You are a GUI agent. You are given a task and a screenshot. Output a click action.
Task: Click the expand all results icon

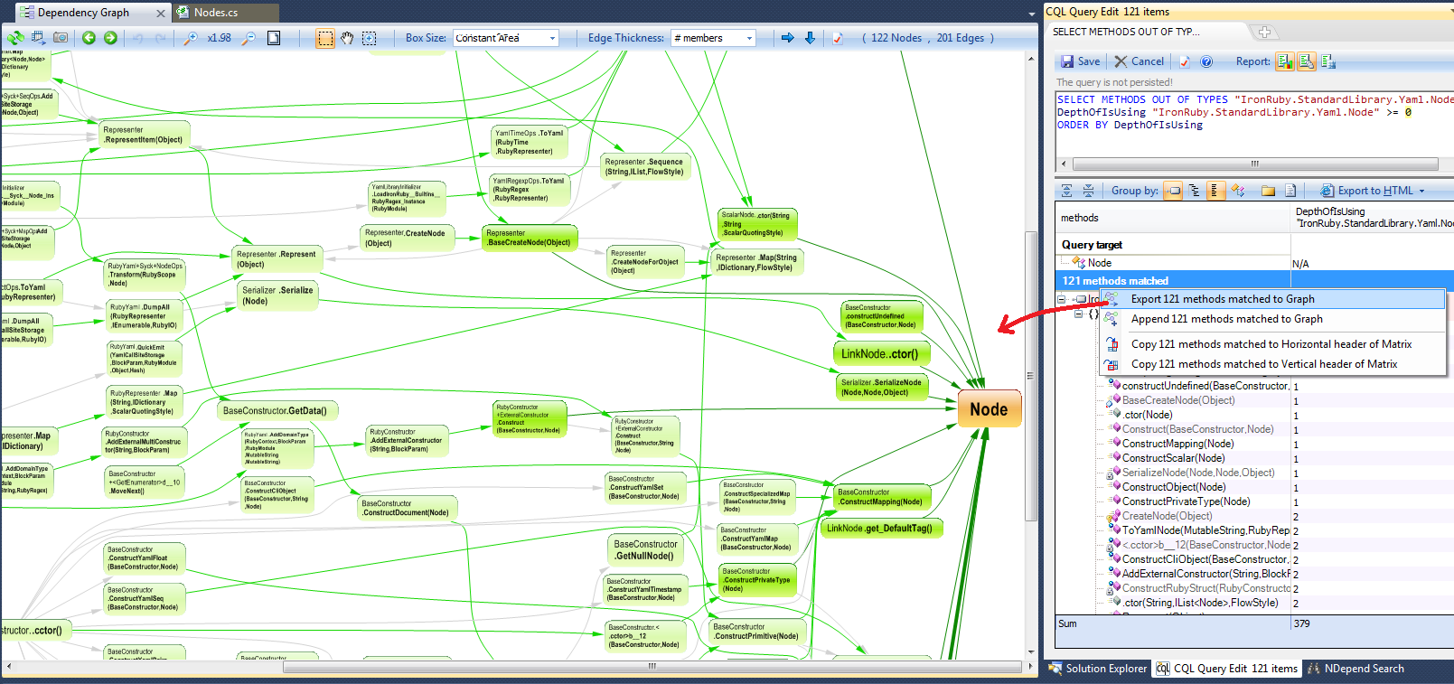[1066, 191]
